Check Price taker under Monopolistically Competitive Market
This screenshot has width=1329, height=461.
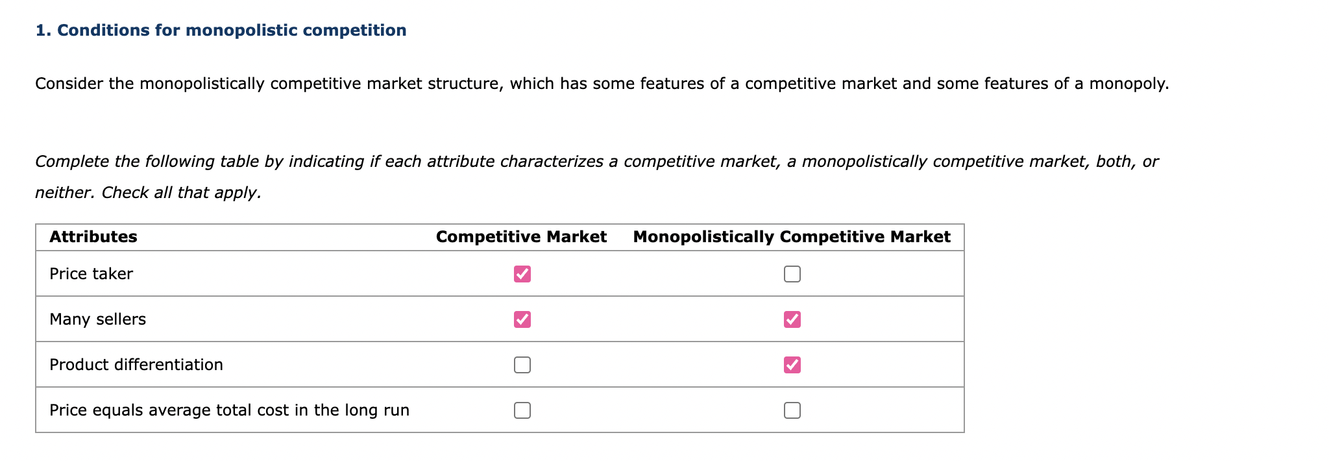coord(792,274)
